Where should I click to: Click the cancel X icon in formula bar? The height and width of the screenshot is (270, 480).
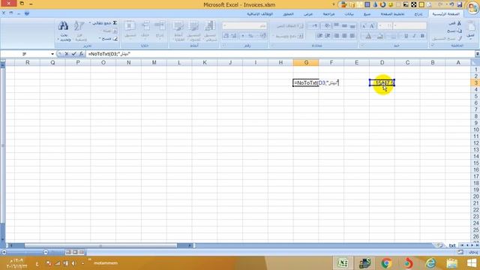[x=67, y=54]
